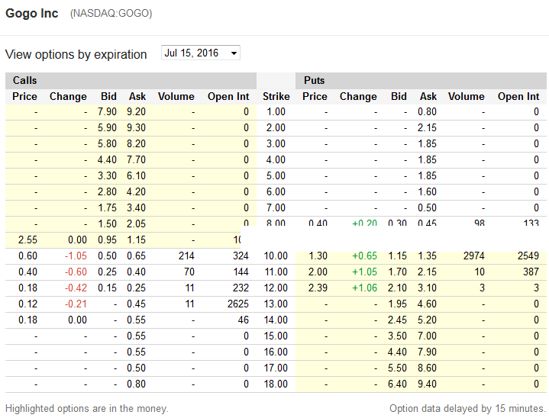549x418 pixels.
Task: Click call open interest 46 at strike 14.00
Action: tap(244, 320)
